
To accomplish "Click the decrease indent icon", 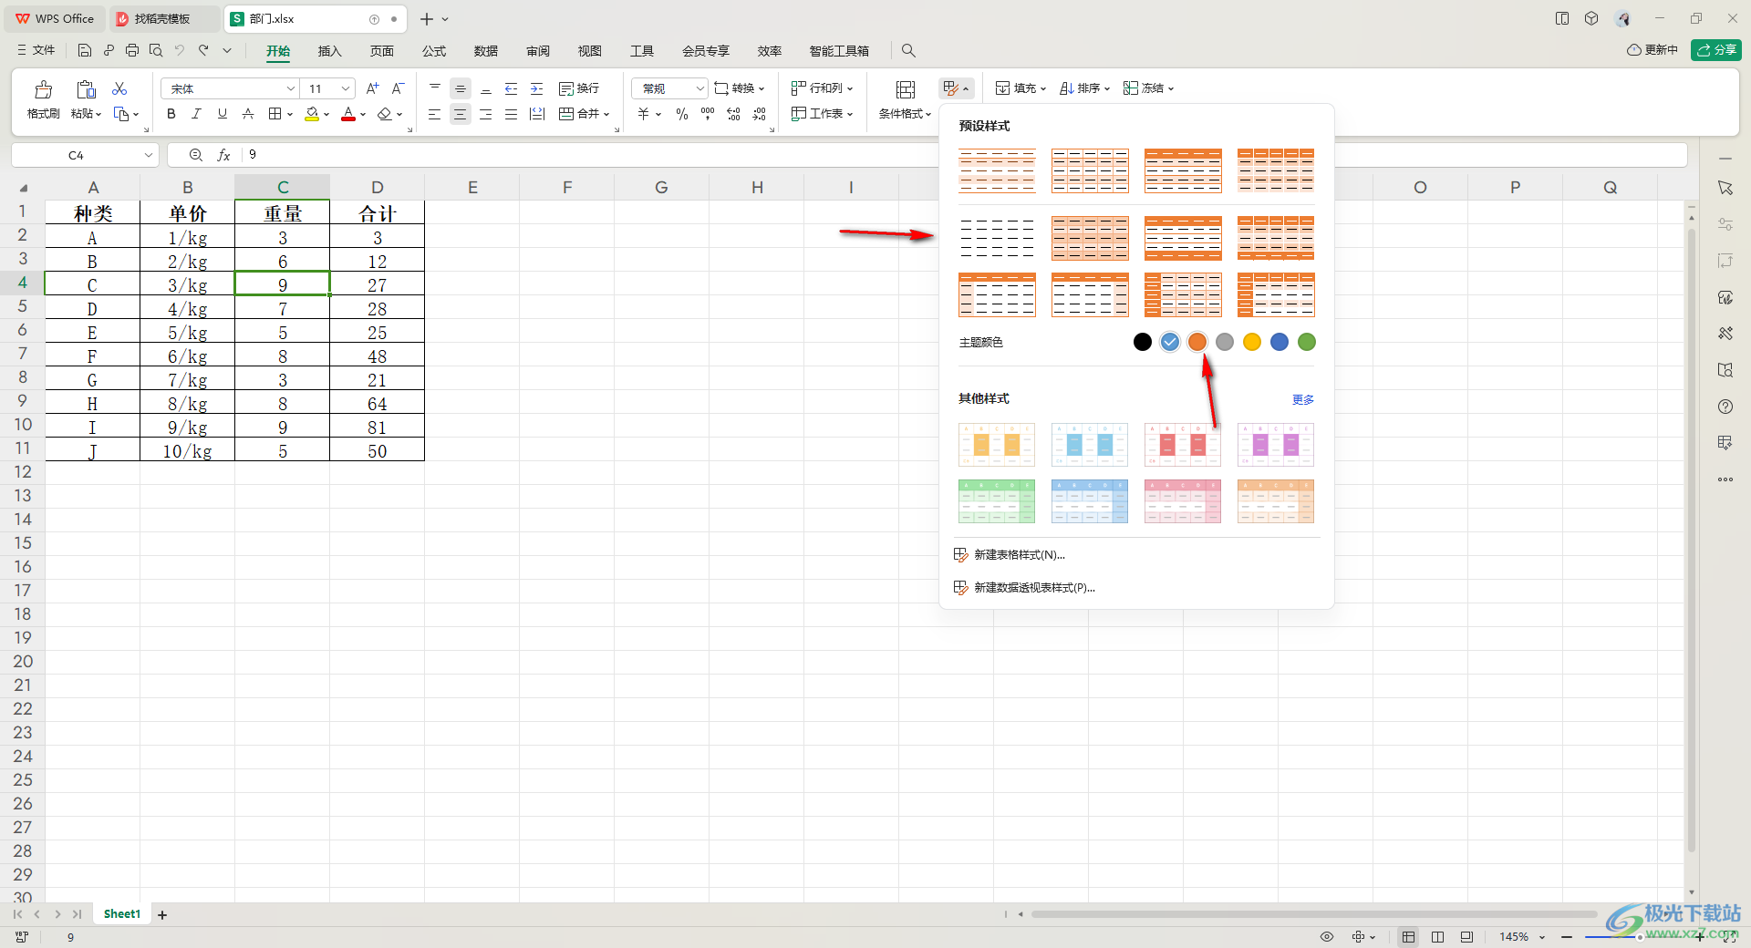I will (512, 88).
